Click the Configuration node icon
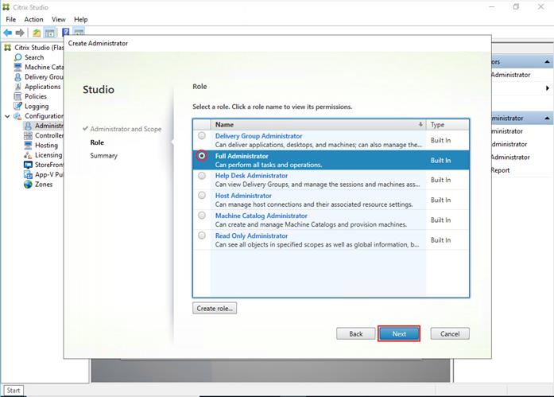Viewport: 554px width, 397px height. pyautogui.click(x=17, y=116)
